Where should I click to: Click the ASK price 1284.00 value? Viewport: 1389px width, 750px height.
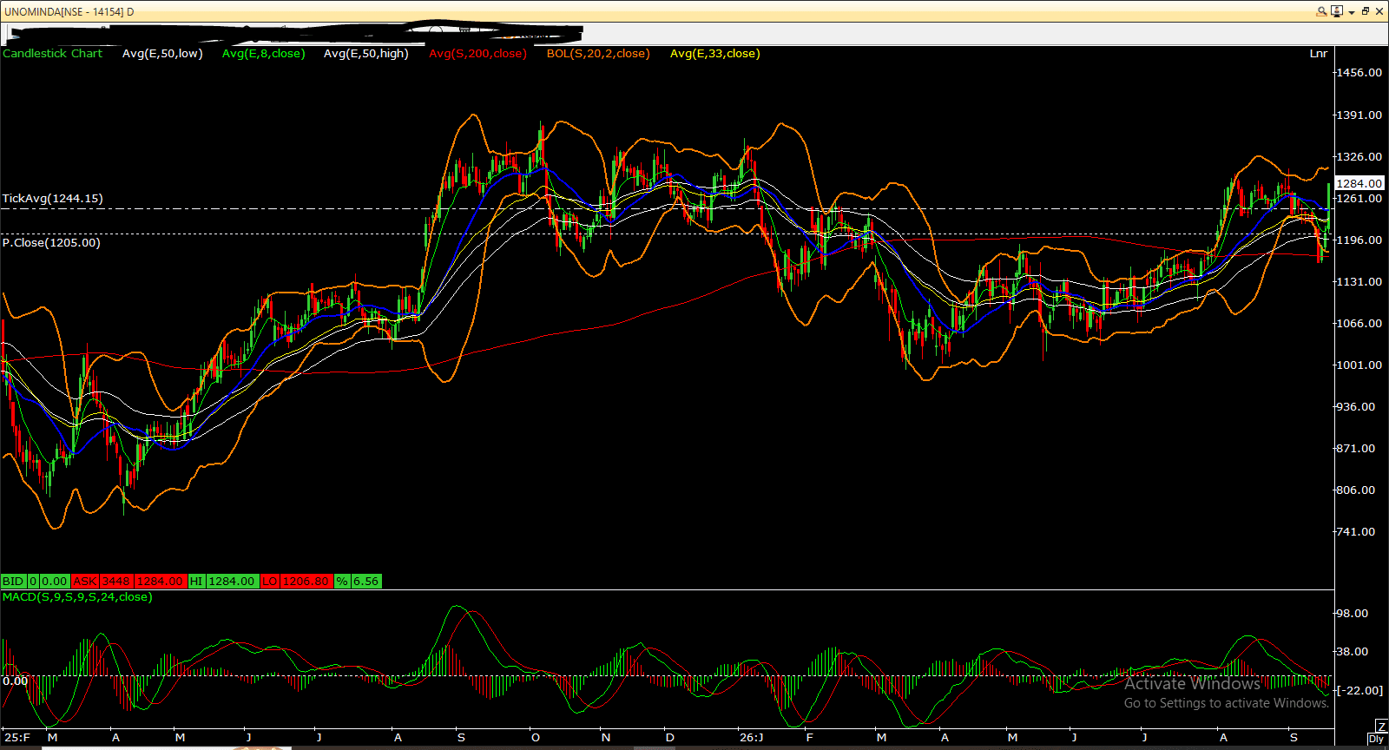coord(160,582)
